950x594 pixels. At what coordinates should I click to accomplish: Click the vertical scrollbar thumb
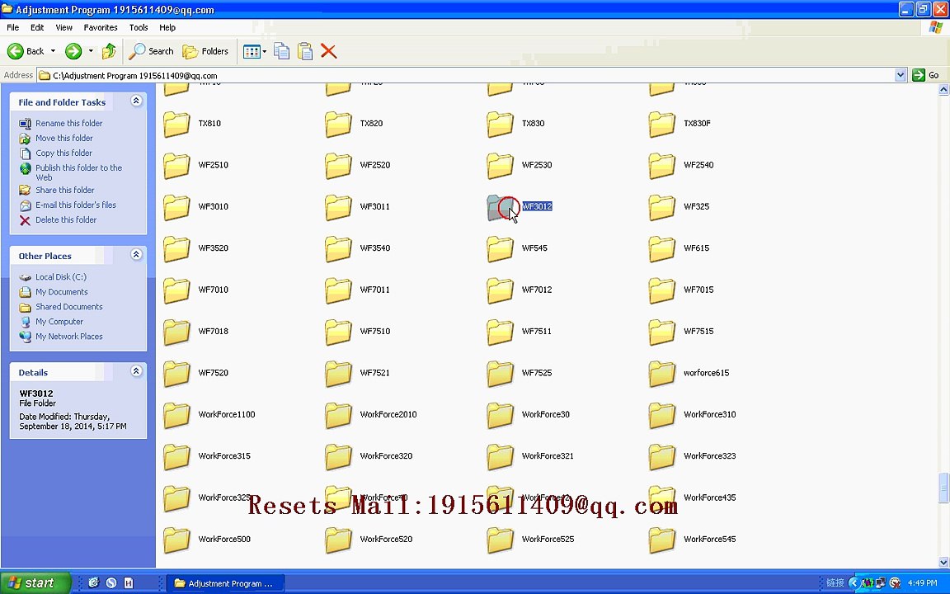tap(943, 488)
